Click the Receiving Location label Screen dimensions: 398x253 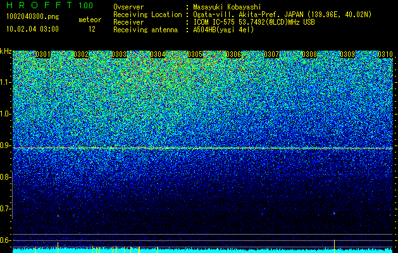click(x=147, y=15)
